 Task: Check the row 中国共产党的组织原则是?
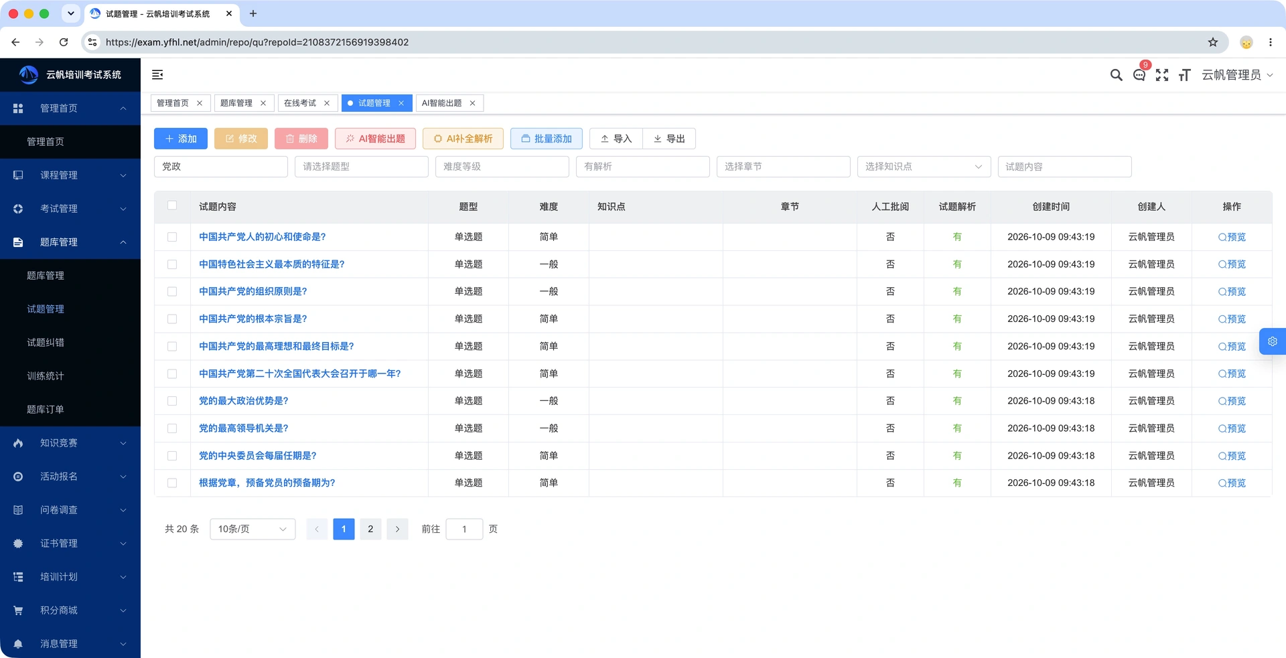172,292
